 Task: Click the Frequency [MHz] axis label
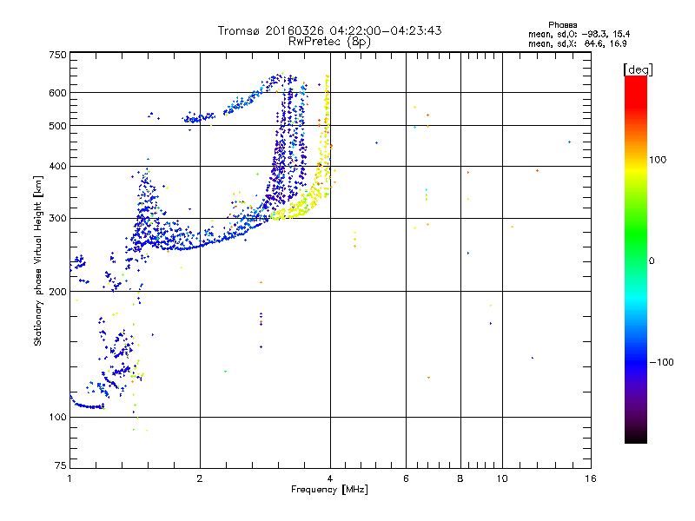(x=329, y=491)
